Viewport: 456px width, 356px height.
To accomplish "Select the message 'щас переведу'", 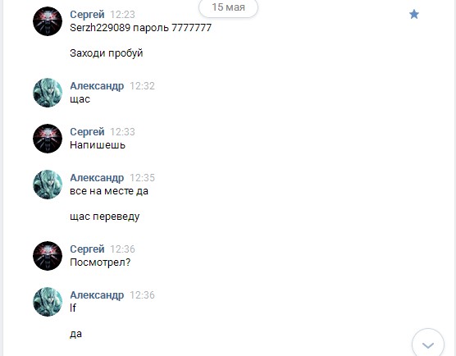I will [x=105, y=217].
